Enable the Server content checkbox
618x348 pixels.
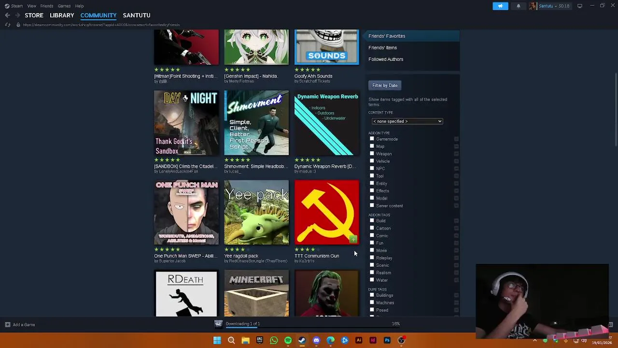[x=372, y=205]
